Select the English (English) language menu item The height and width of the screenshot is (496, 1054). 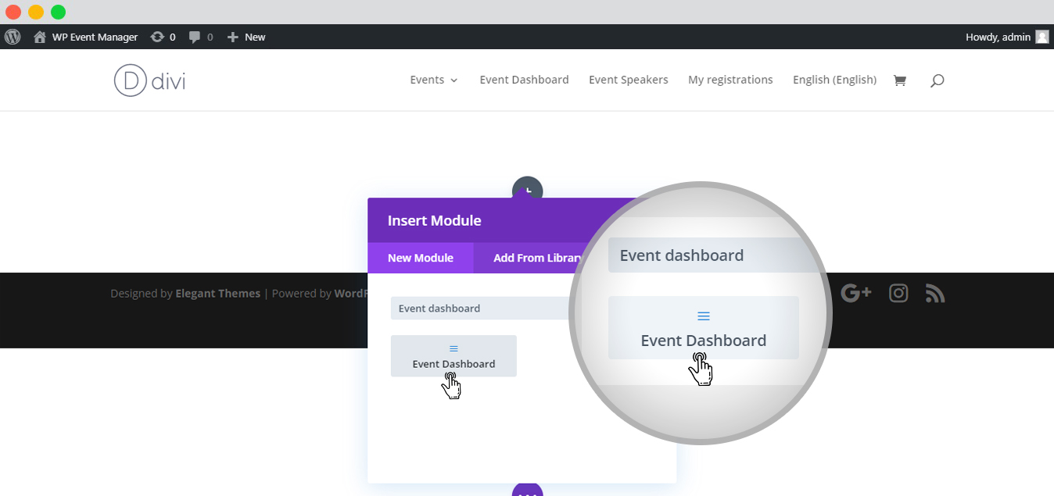tap(834, 80)
